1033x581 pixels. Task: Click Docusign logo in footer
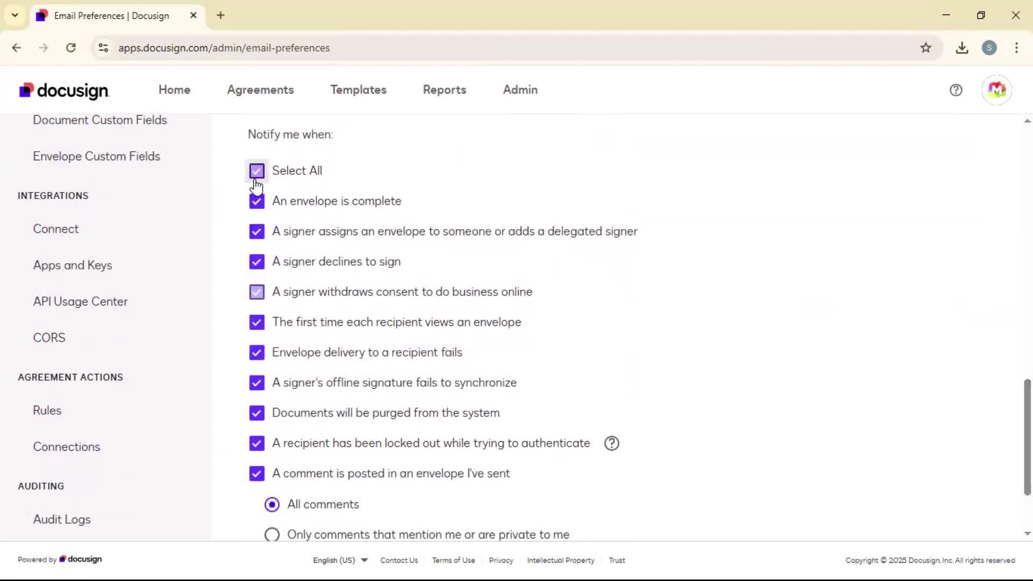click(x=81, y=559)
